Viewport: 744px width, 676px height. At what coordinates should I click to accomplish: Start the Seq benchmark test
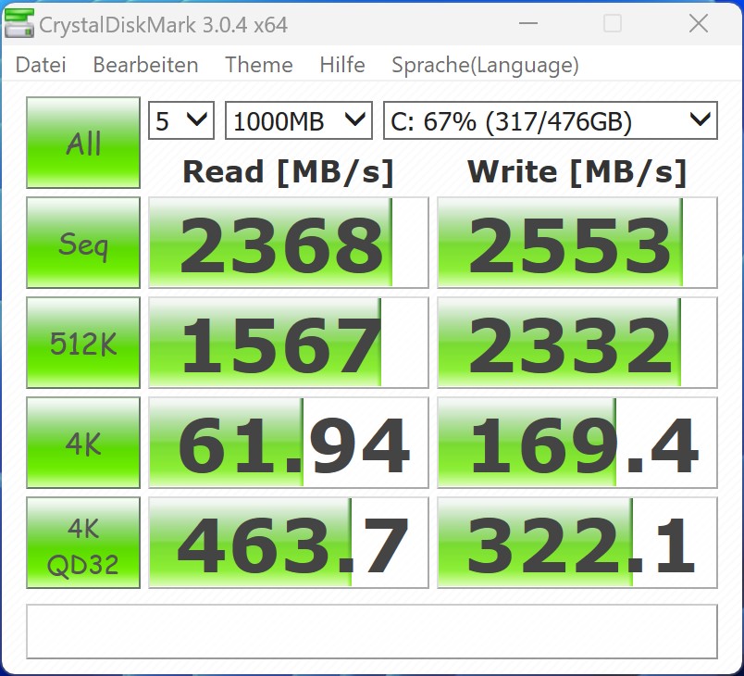coord(83,243)
